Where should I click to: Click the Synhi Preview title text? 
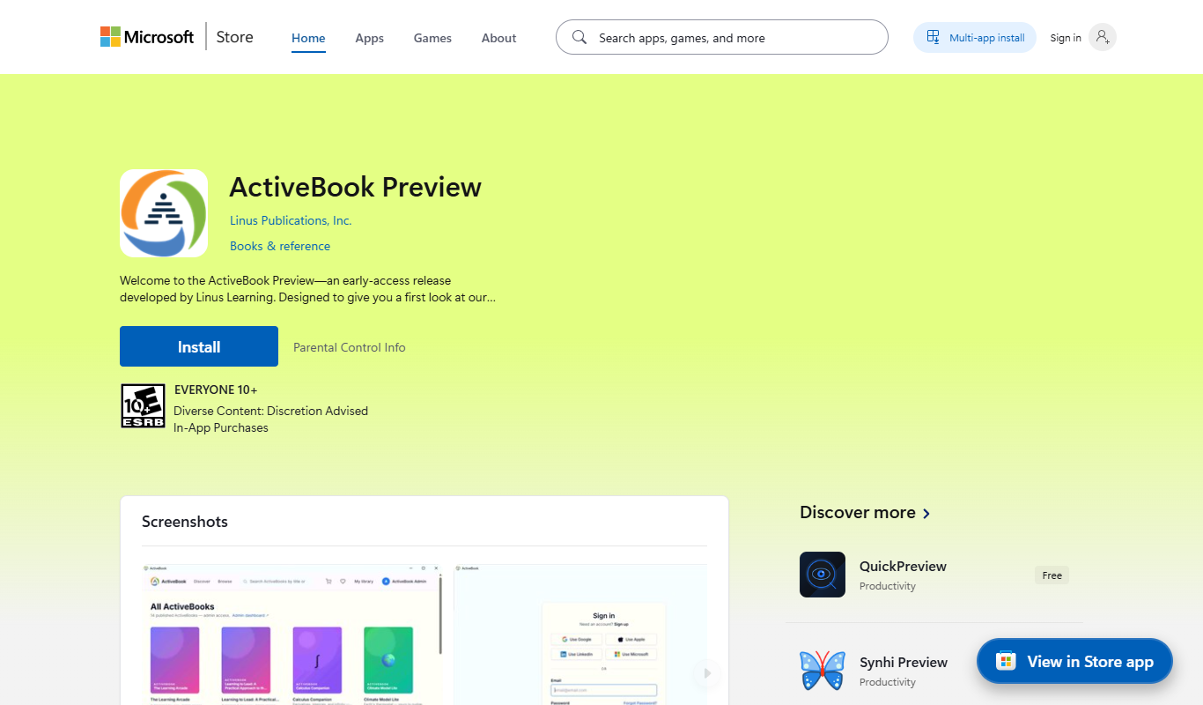point(904,662)
